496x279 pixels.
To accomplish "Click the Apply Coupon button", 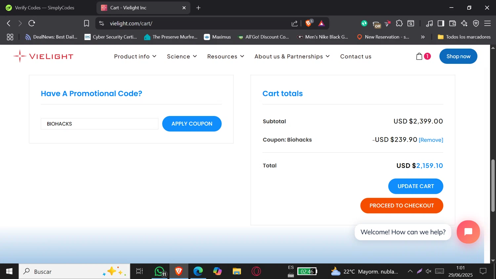I will pos(192,124).
